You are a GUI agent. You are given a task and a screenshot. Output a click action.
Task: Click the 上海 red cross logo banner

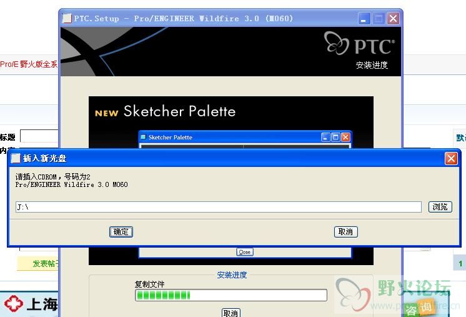[30, 304]
